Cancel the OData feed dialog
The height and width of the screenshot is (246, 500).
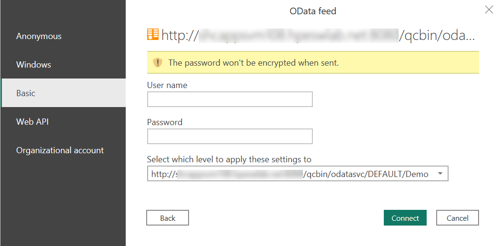(x=457, y=218)
